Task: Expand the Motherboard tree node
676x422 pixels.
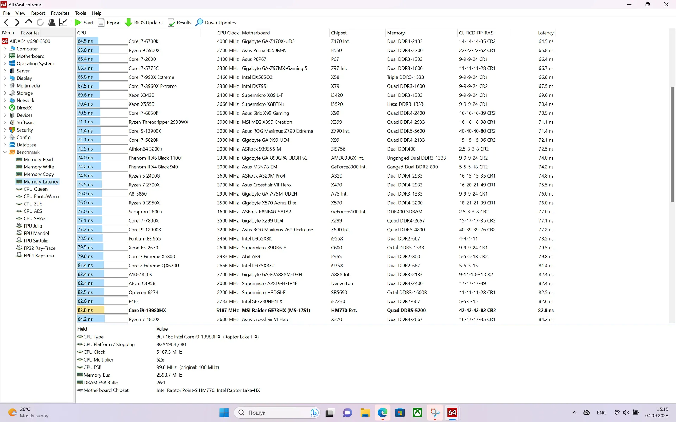Action: click(5, 56)
